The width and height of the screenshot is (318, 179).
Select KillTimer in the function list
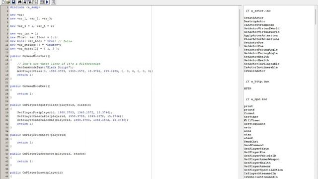252,120
